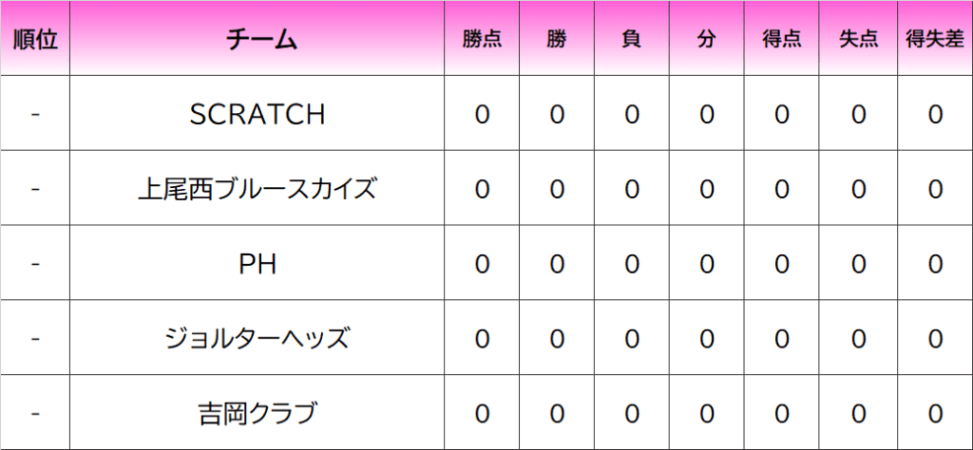Click the 勝点 column header

[x=482, y=40]
